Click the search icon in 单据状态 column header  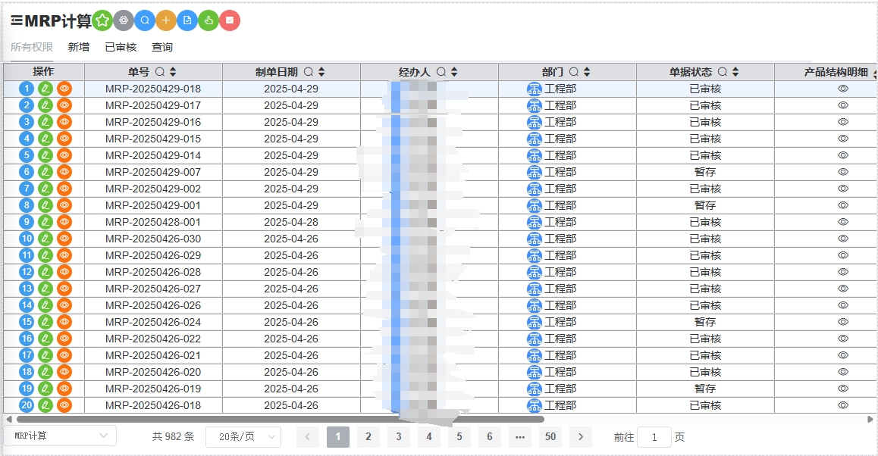tap(723, 72)
